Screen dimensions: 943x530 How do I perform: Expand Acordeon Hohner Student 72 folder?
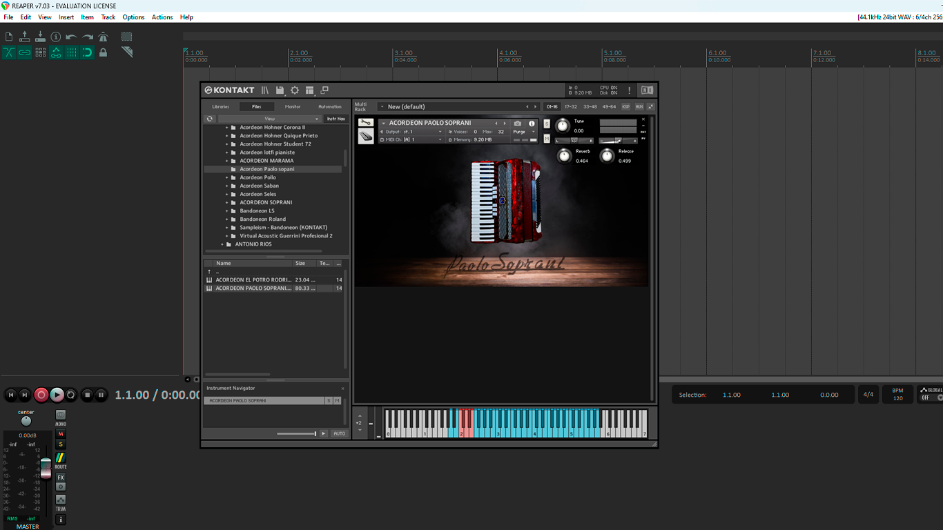[226, 144]
